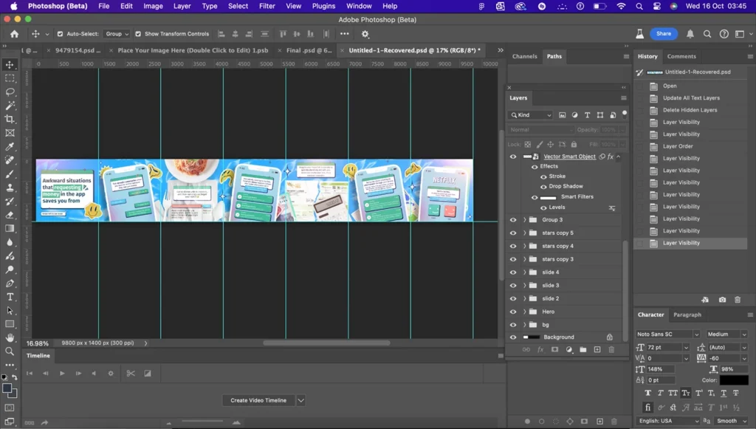756x429 pixels.
Task: Select the Eyedropper tool in the toolbar
Action: tap(10, 146)
